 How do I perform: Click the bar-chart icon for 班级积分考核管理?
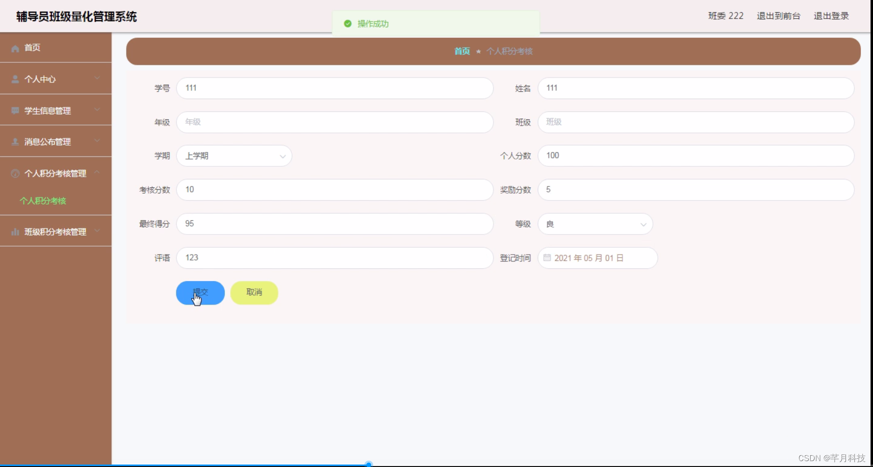[15, 231]
